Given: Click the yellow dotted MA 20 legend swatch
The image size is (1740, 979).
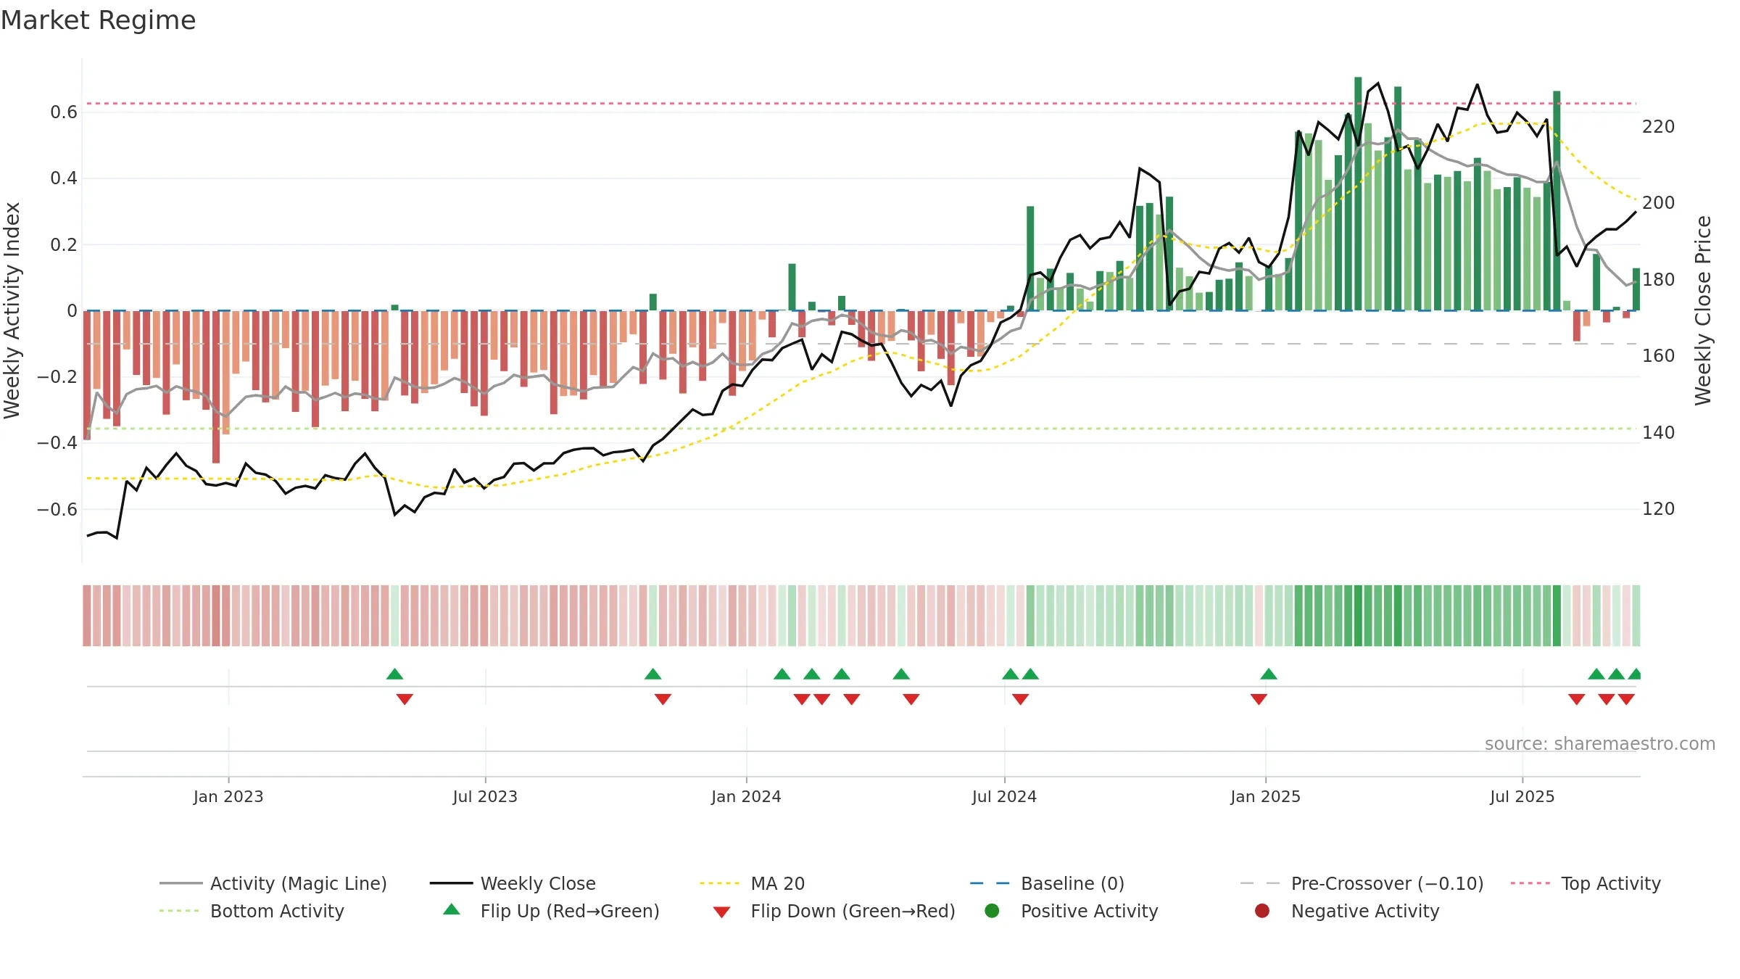Looking at the screenshot, I should click(x=719, y=883).
